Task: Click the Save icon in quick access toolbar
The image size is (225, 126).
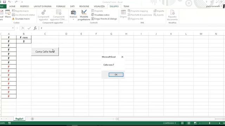Action: [5, 2]
